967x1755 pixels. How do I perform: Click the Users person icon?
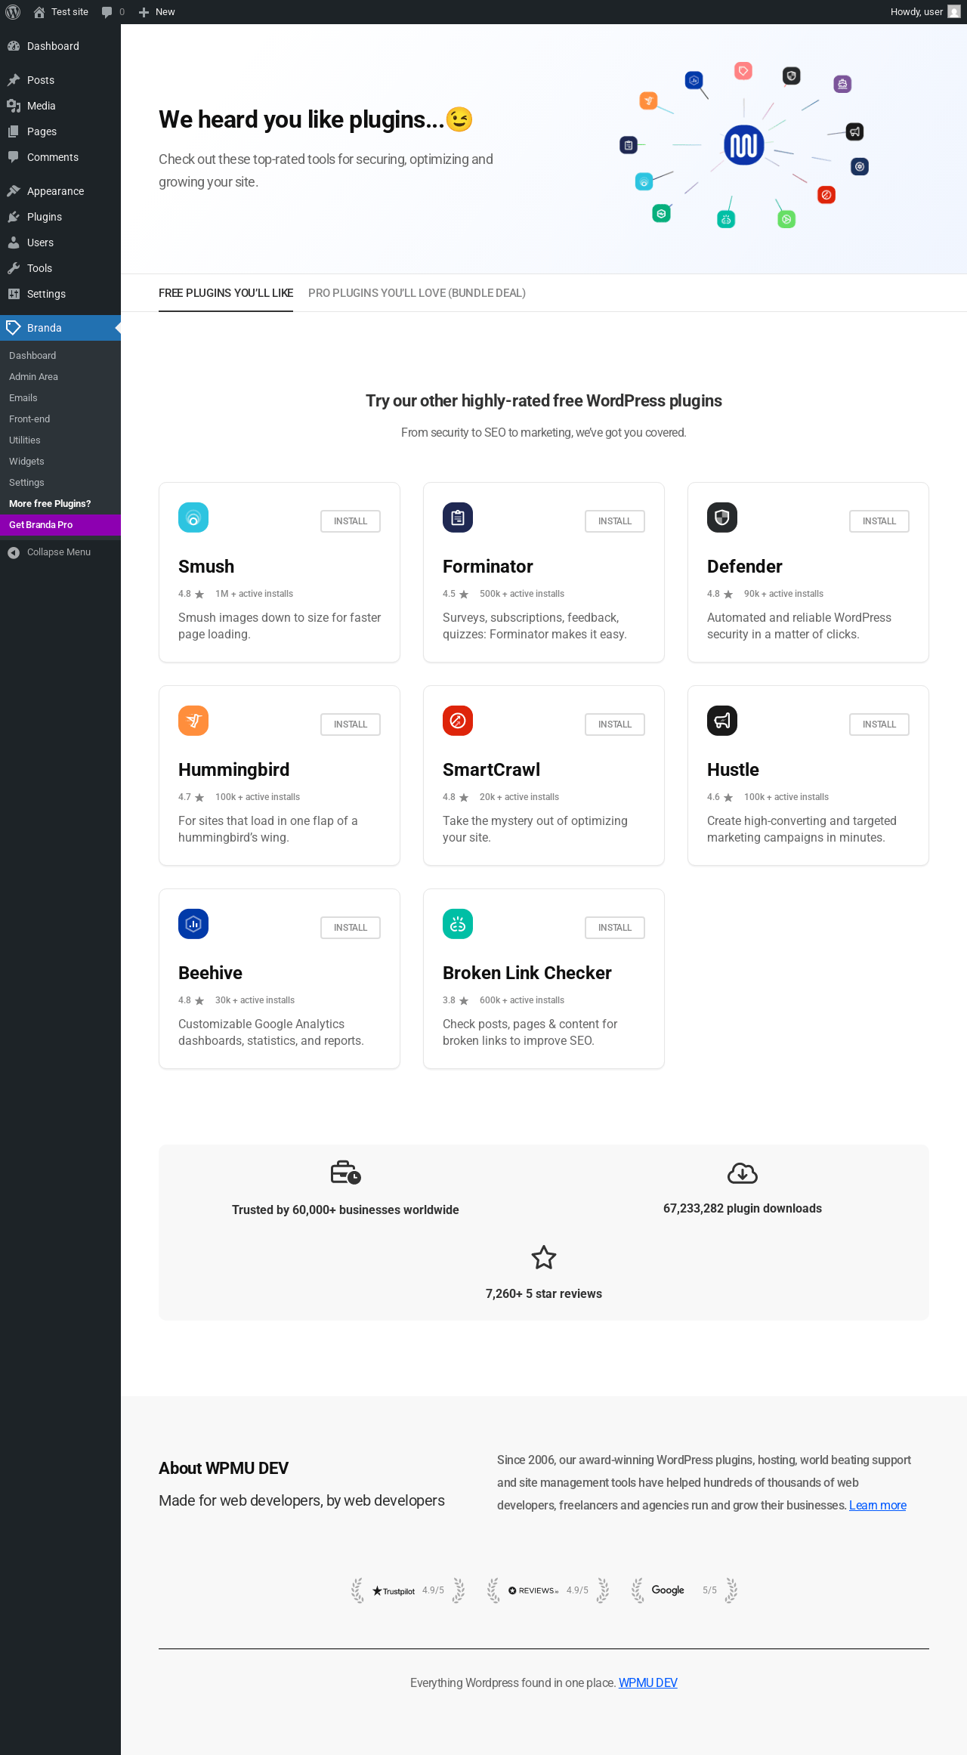coord(14,243)
